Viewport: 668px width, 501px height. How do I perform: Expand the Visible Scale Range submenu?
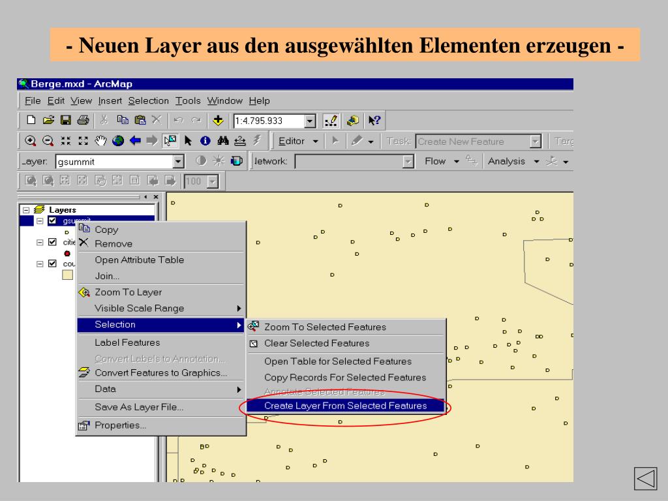point(160,309)
